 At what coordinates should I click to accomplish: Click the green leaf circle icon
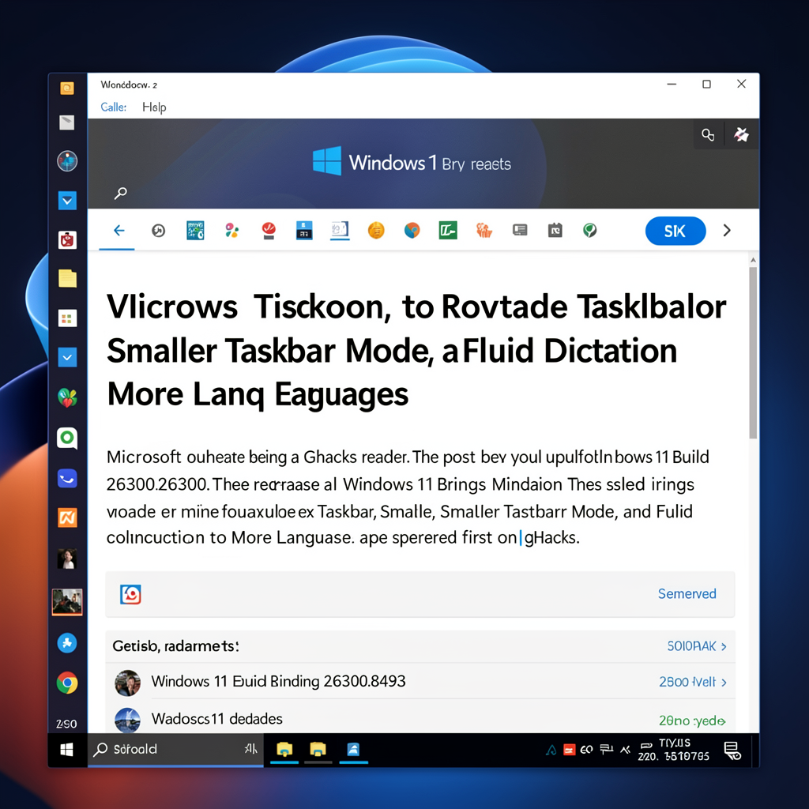(589, 230)
